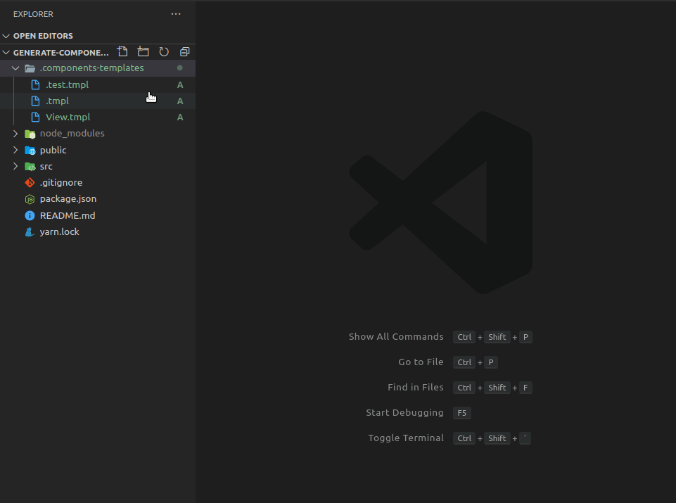Screen dimensions: 676x503
Task: Collapse the .components-templates folder chevron
Action: tap(15, 68)
